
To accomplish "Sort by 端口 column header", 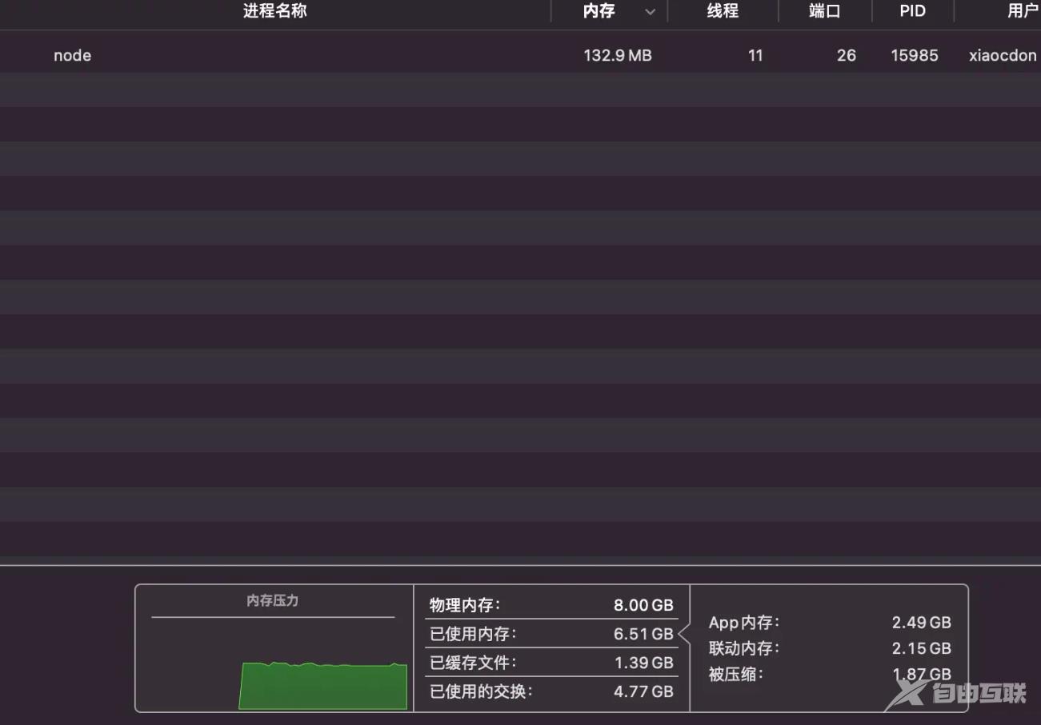I will pos(824,11).
